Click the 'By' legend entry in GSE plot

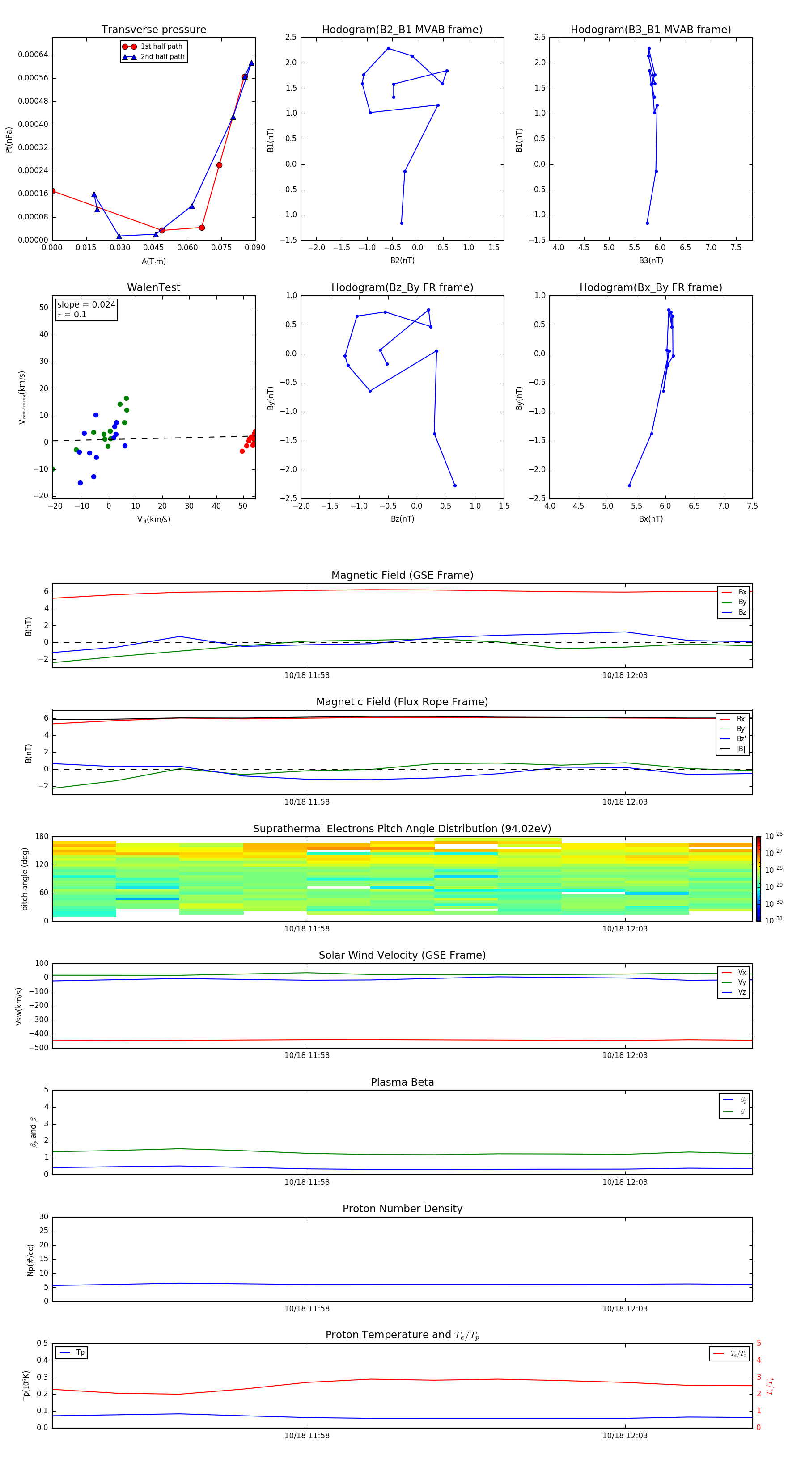734,602
